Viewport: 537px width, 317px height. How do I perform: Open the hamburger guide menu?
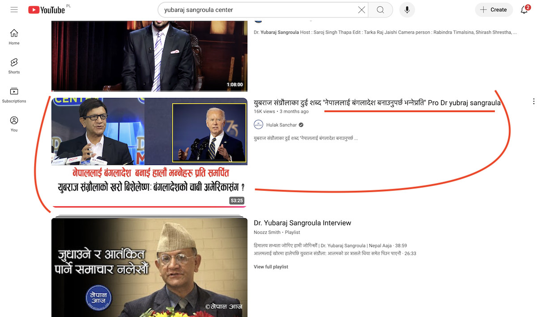[x=14, y=10]
